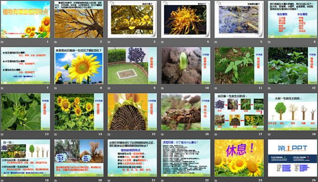Preview animation star beneath slide 21
Screen dimensions: 318x182
(109, 181)
